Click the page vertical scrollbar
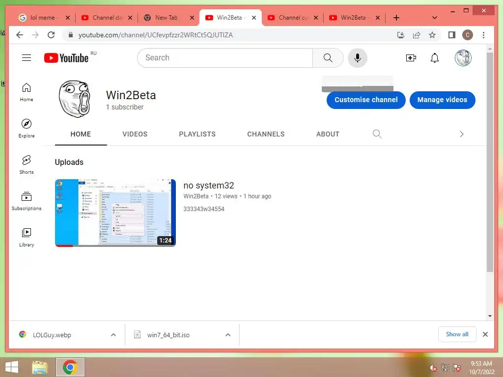This screenshot has width=503, height=377. [x=490, y=162]
